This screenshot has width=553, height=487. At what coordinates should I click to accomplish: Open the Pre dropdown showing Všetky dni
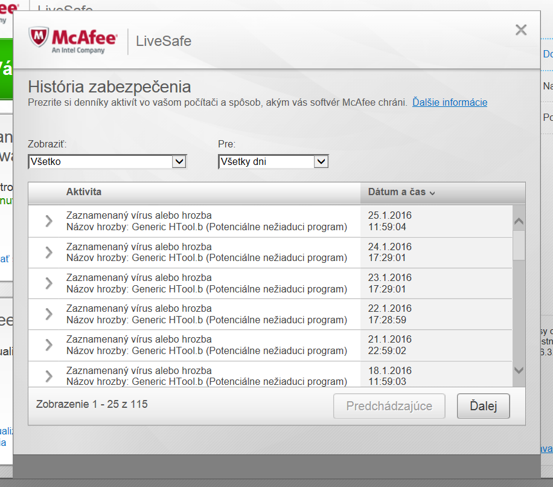pos(273,161)
